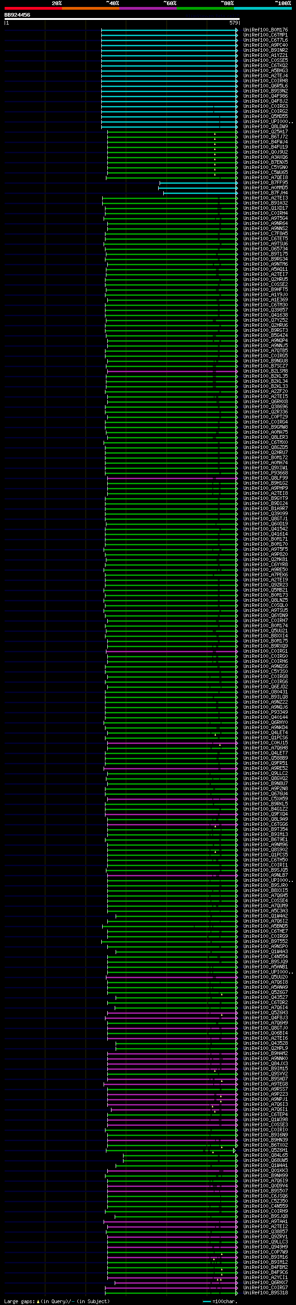Viewport: 296px width, 1305px height.
Task: Click label UniRef100_Q38857
Action: pyautogui.click(x=265, y=1232)
